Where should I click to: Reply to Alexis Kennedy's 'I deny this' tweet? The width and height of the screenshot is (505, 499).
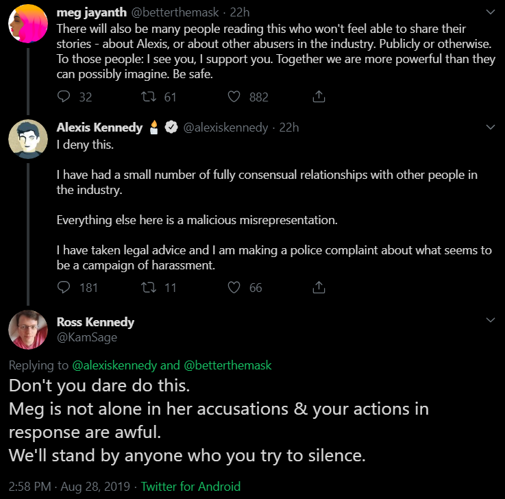click(64, 287)
